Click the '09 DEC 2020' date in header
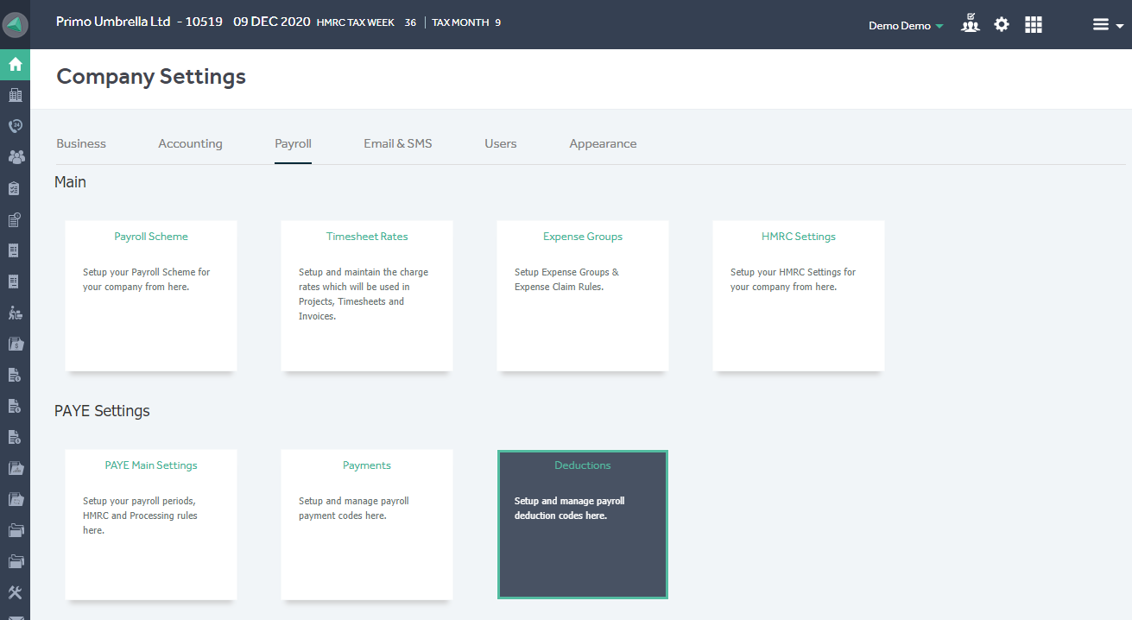 coord(272,22)
